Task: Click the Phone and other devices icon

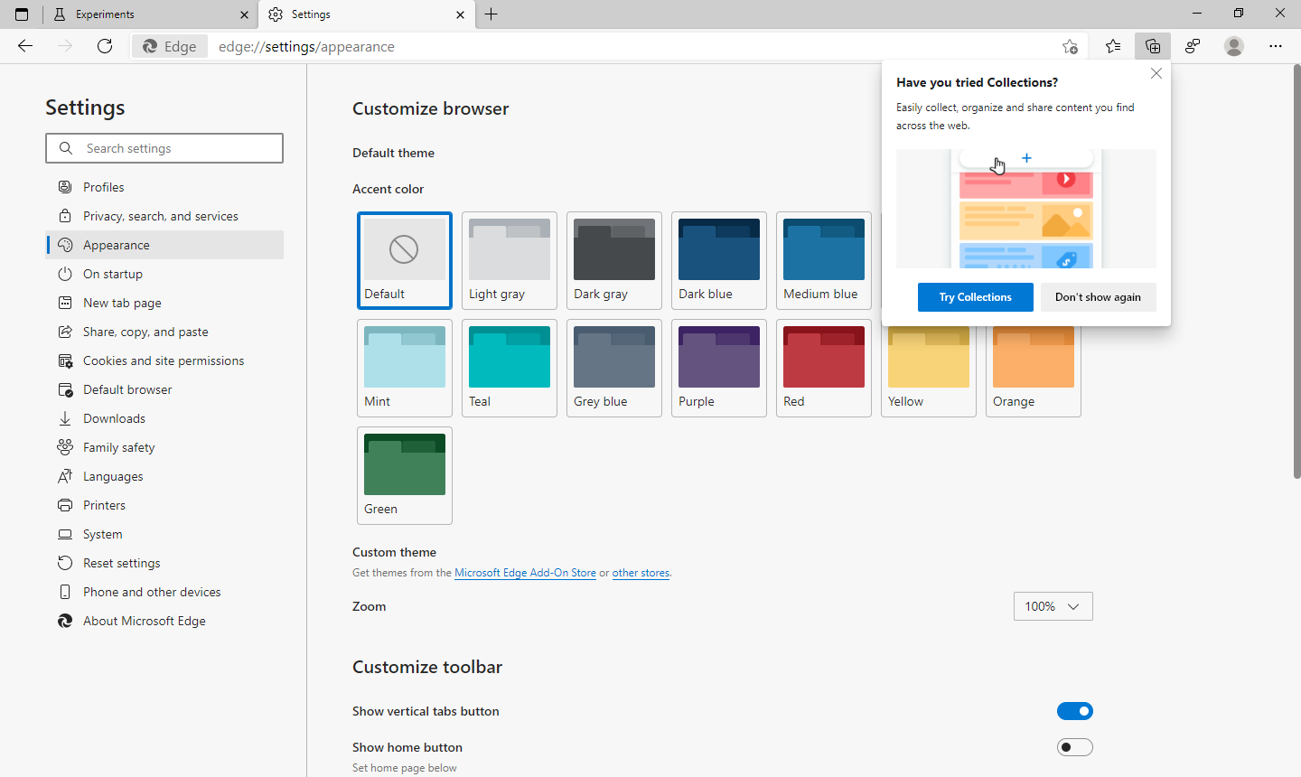Action: click(65, 592)
